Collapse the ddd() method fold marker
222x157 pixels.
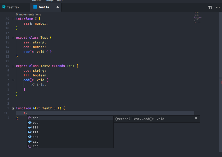pyautogui.click(x=13, y=80)
